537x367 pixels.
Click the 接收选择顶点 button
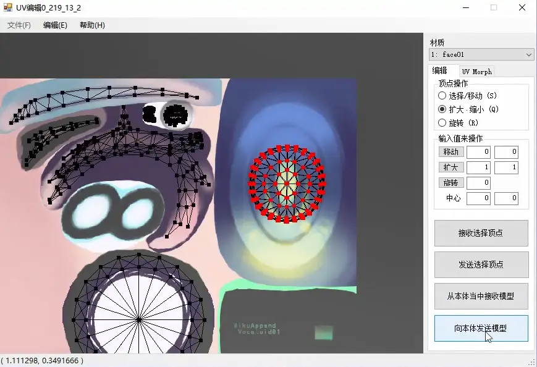481,233
